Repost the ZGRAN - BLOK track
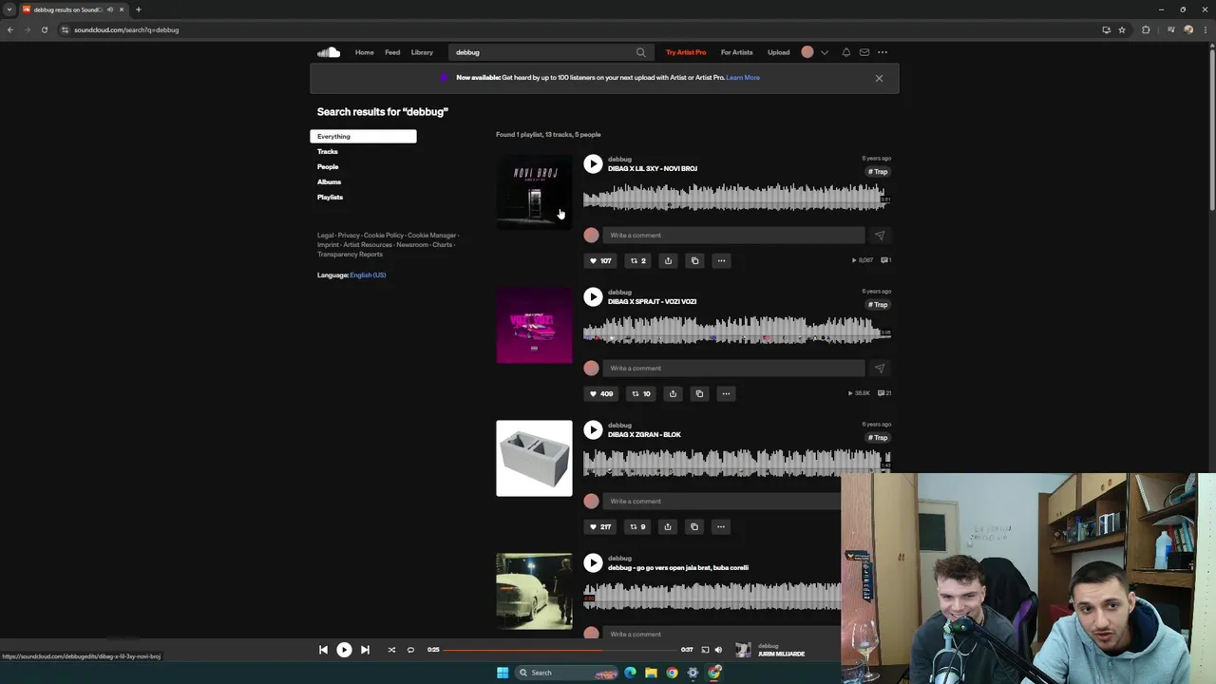The image size is (1216, 684). (x=638, y=526)
